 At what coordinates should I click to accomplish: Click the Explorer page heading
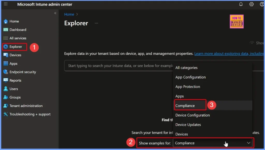[76, 23]
